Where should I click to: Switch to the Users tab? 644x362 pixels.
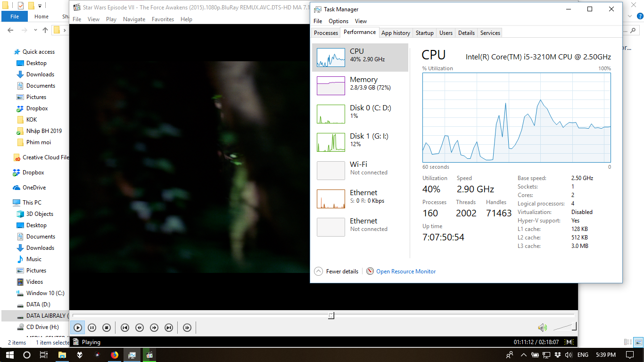pyautogui.click(x=446, y=33)
